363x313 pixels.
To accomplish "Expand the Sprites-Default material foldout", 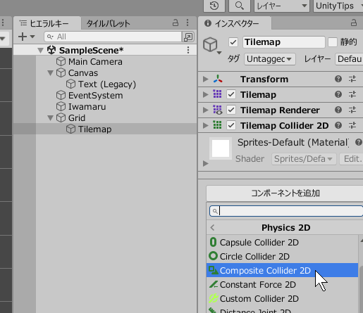I will coord(205,163).
